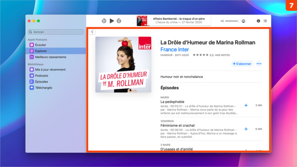Open Féminisme et crachat episode
This screenshot has height=167, width=297.
177,125
